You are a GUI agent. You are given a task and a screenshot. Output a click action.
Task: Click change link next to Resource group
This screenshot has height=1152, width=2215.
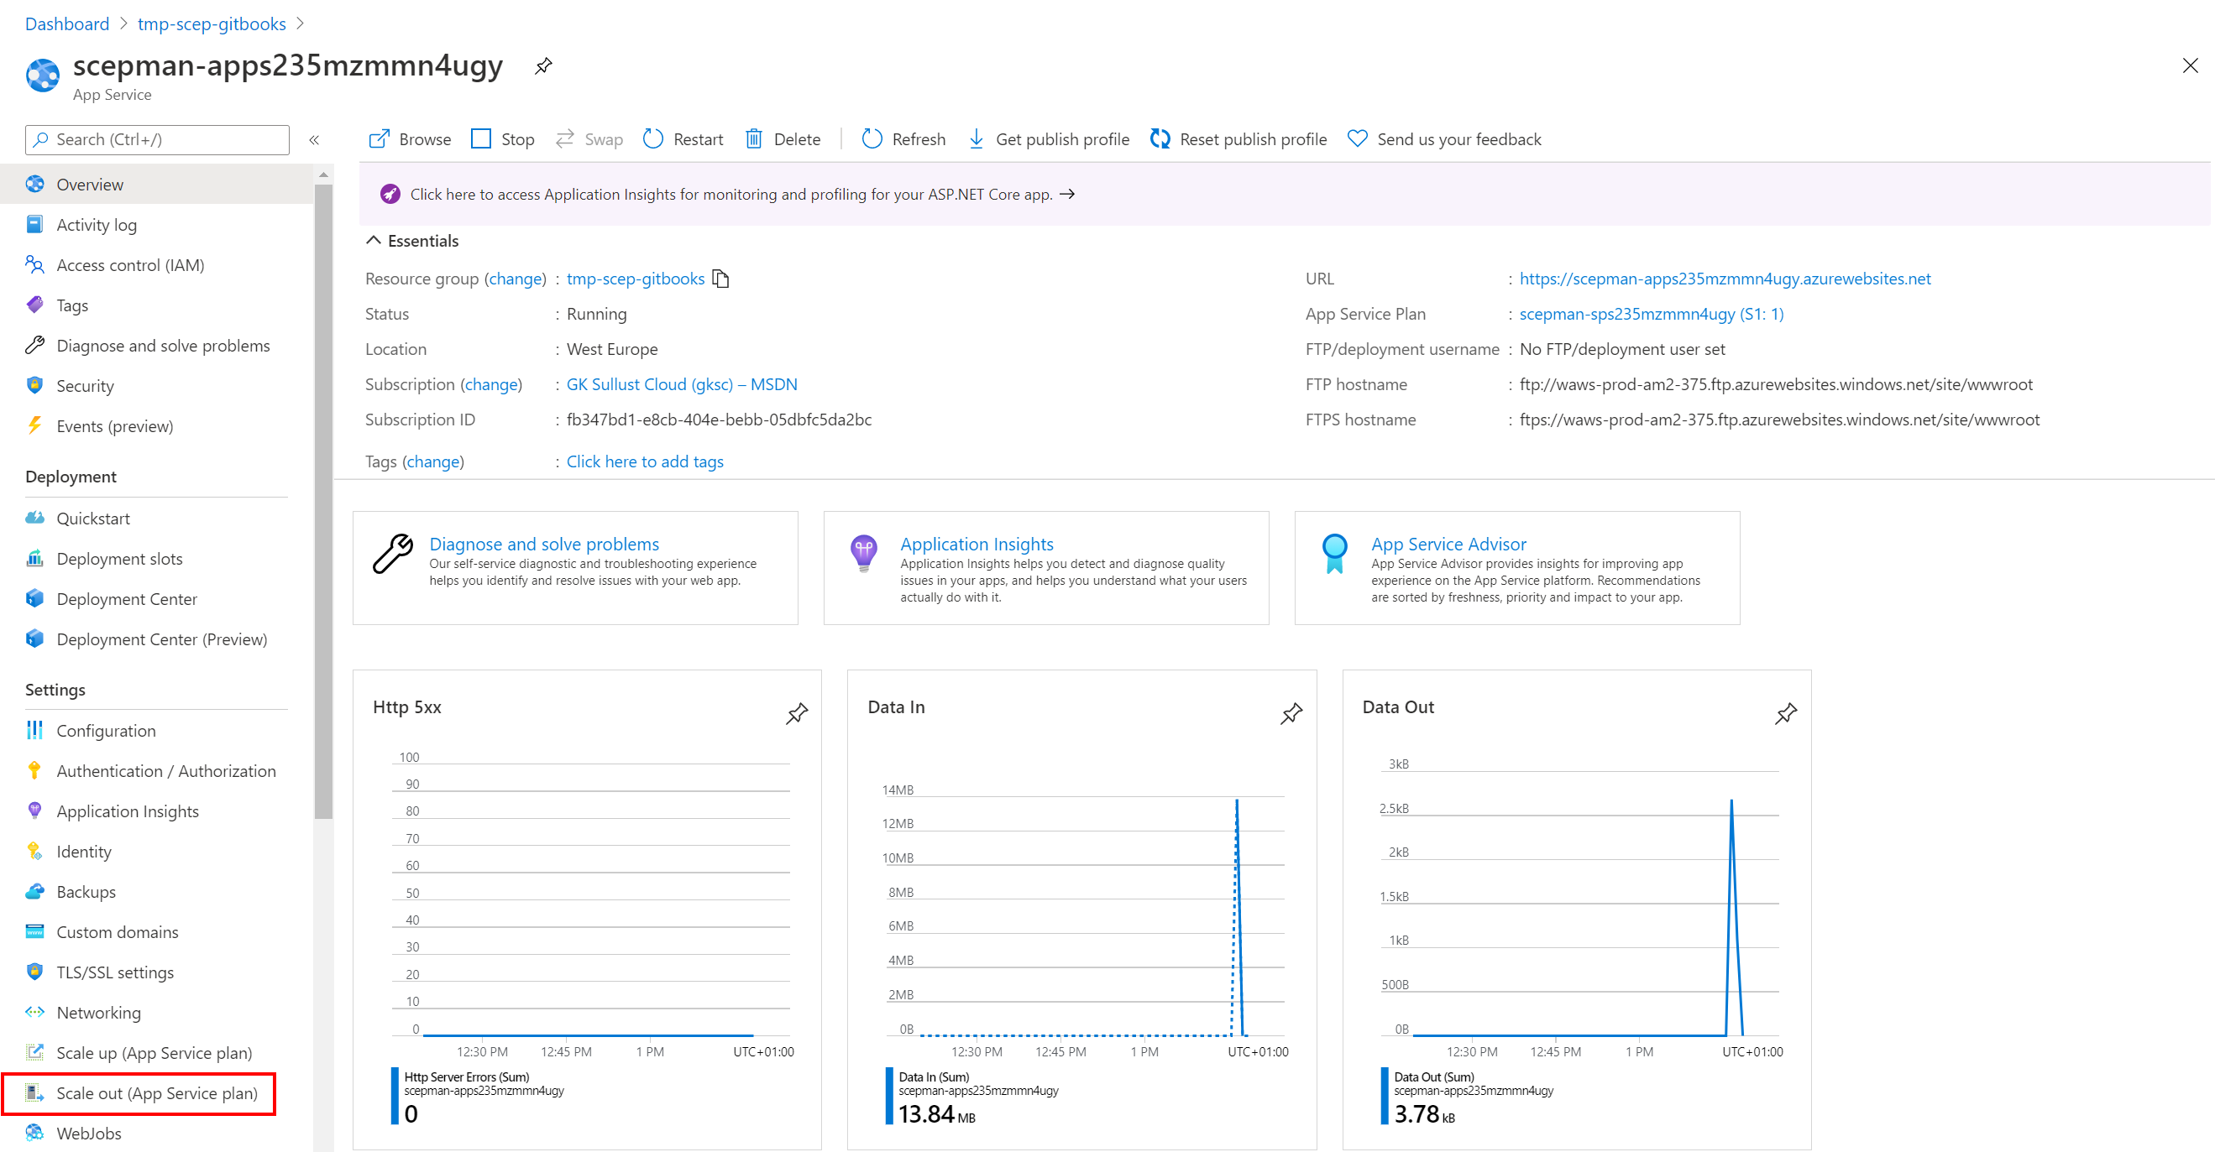[x=516, y=279]
